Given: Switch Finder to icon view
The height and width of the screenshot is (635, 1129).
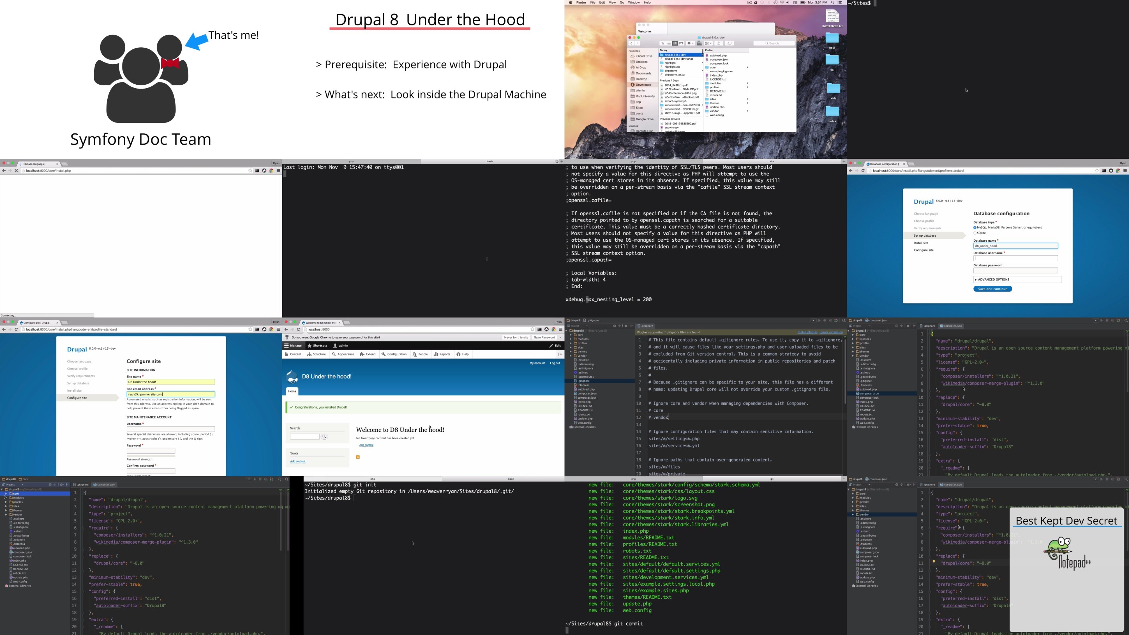Looking at the screenshot, I should (663, 43).
